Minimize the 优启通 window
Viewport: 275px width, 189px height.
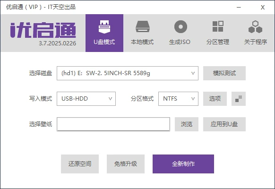pos(239,7)
